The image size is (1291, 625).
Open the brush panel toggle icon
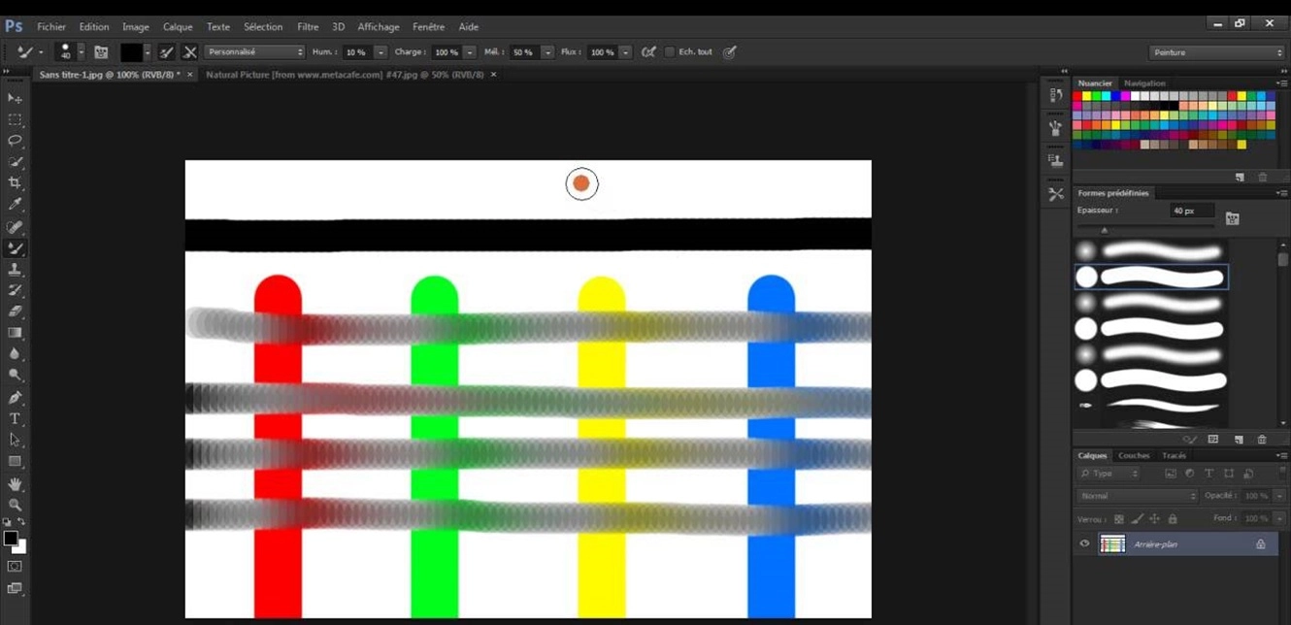pos(101,52)
